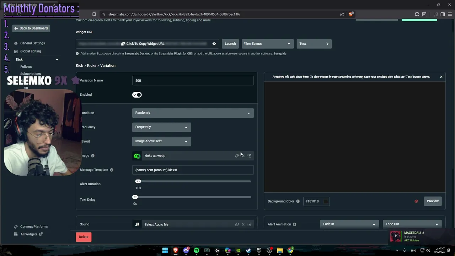This screenshot has height=256, width=455.
Task: Click the Launch button
Action: click(x=230, y=44)
